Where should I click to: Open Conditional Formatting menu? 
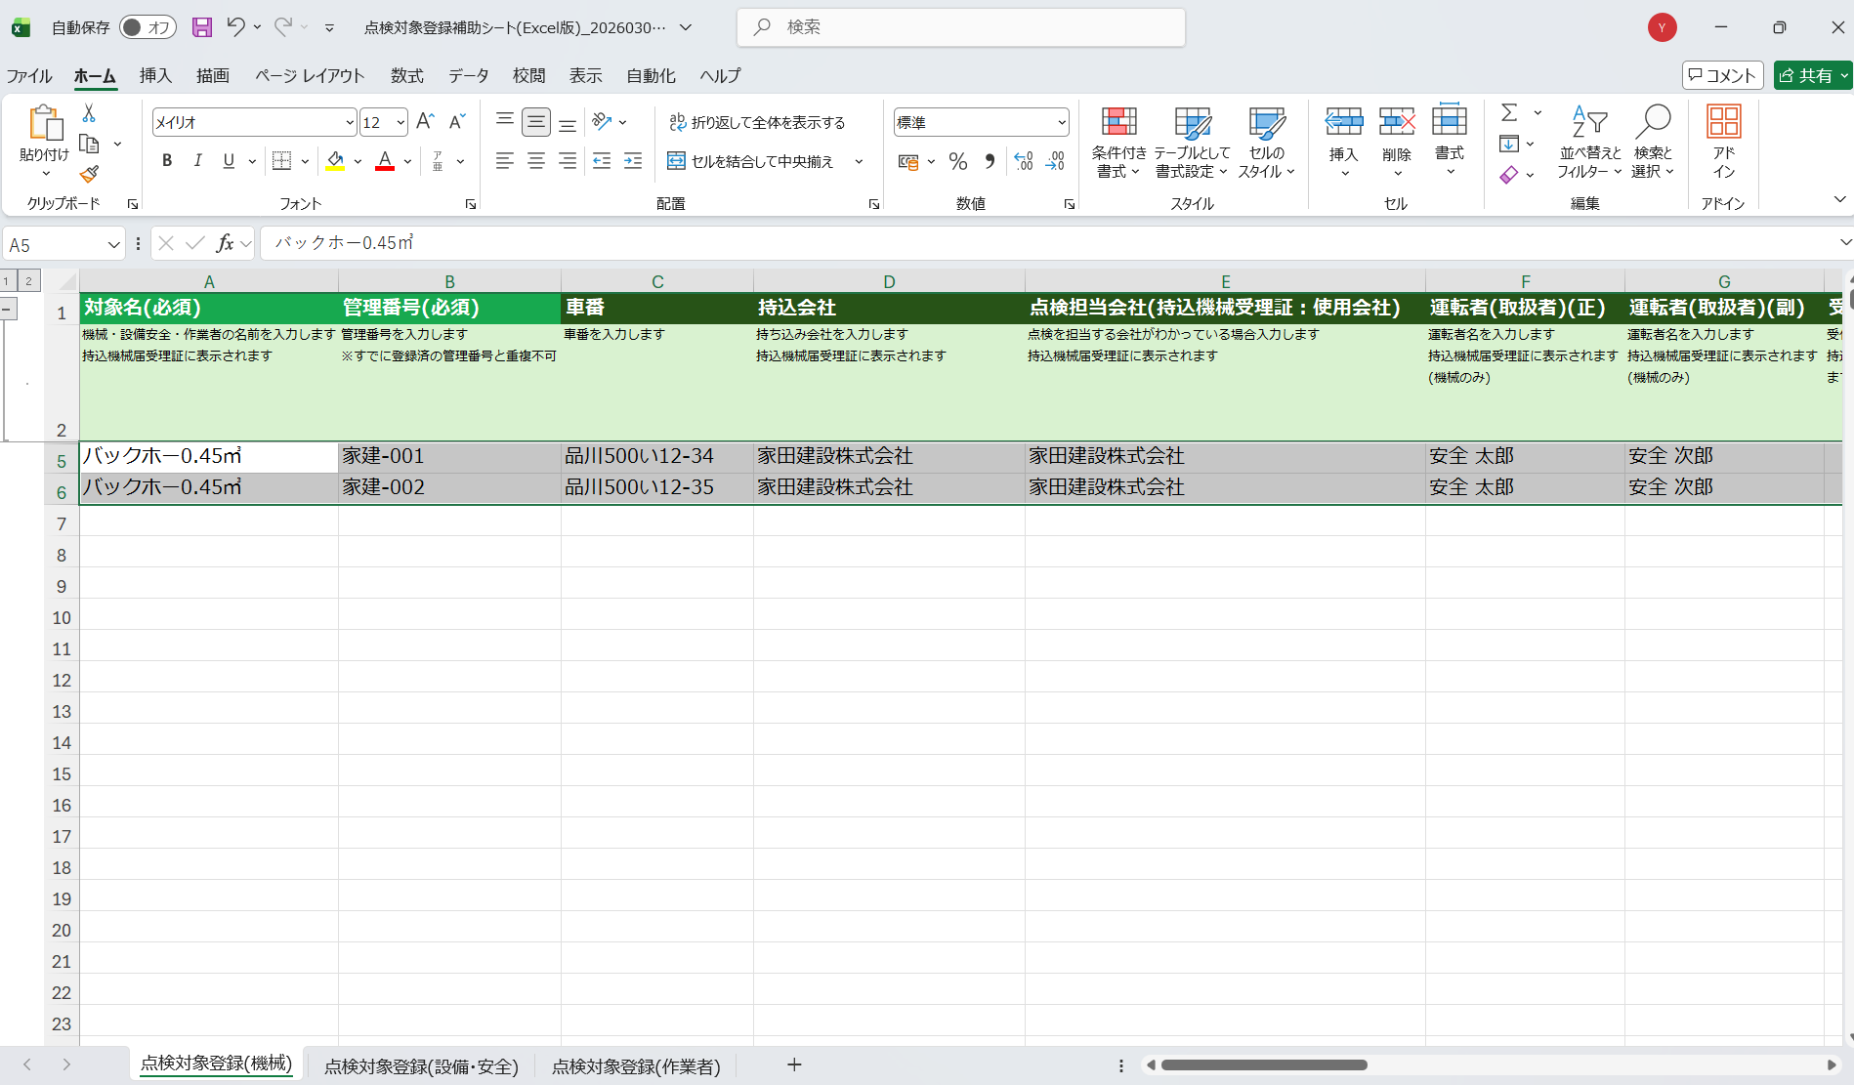coord(1118,143)
